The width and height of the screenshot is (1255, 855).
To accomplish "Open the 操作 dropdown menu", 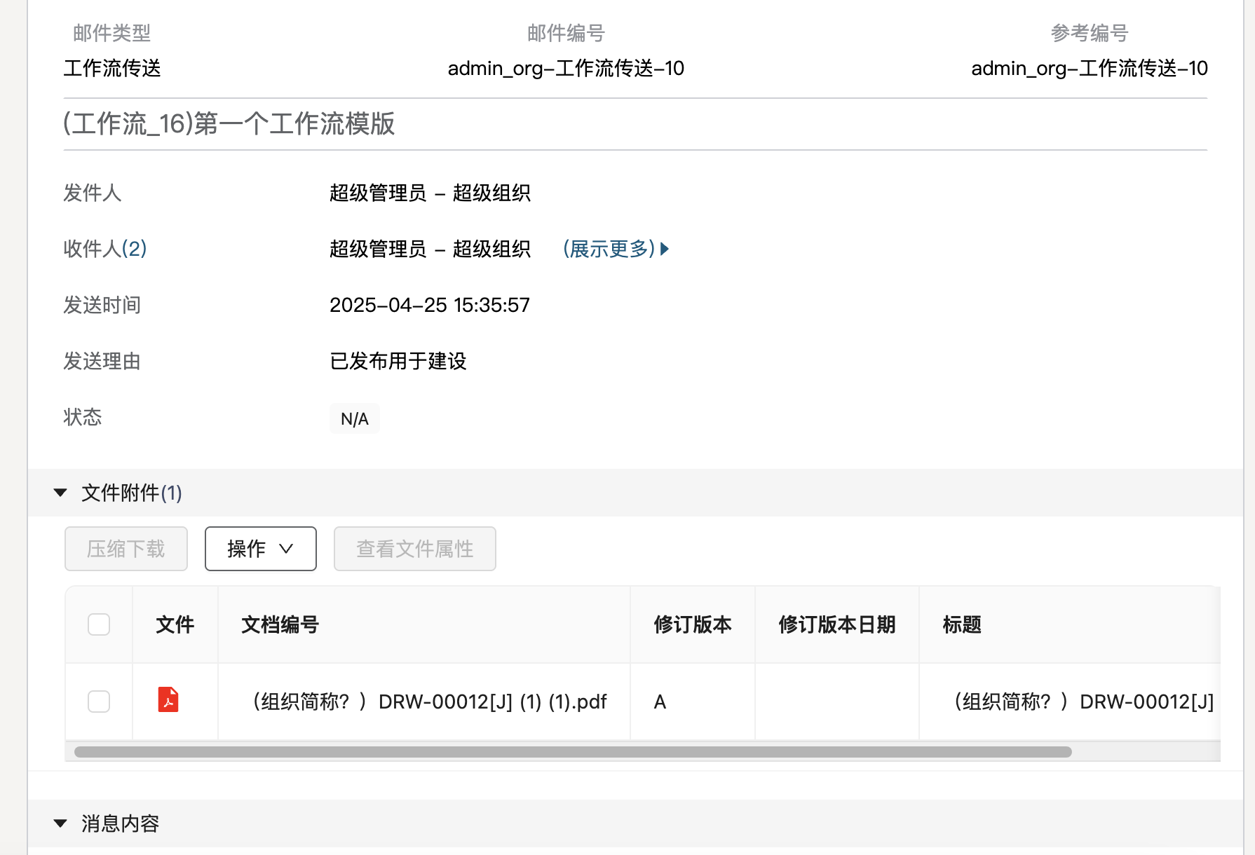I will [x=260, y=549].
